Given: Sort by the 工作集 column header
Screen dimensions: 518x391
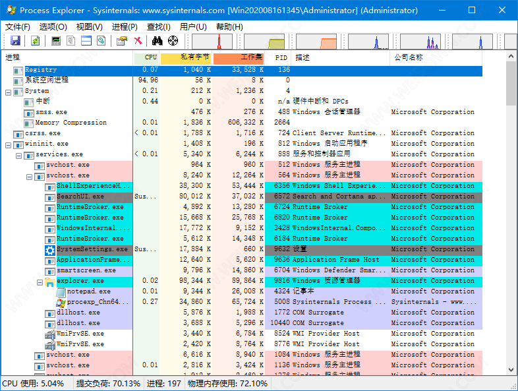Looking at the screenshot, I should (x=239, y=57).
